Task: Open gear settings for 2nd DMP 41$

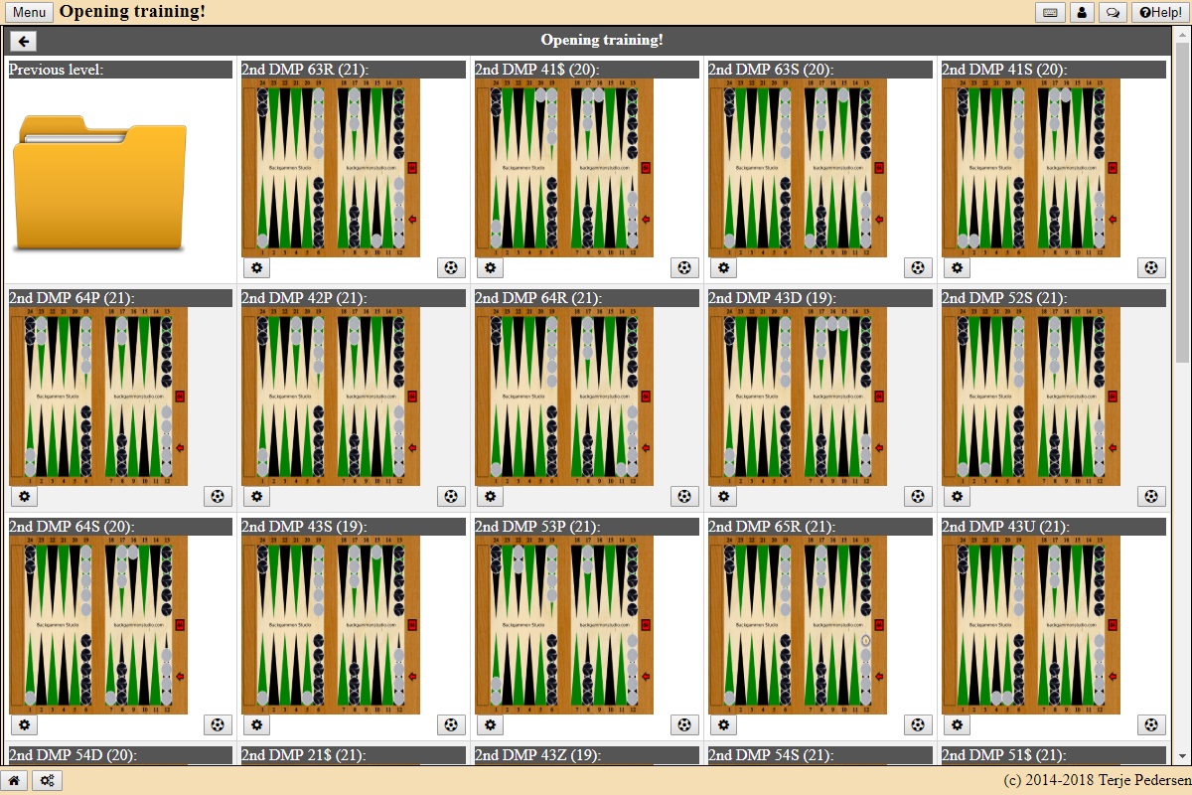Action: tap(491, 267)
